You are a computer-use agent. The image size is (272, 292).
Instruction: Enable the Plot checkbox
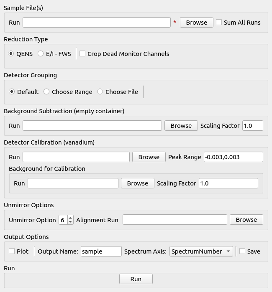pos(12,251)
